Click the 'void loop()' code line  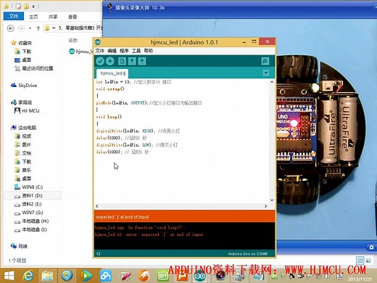[109, 117]
